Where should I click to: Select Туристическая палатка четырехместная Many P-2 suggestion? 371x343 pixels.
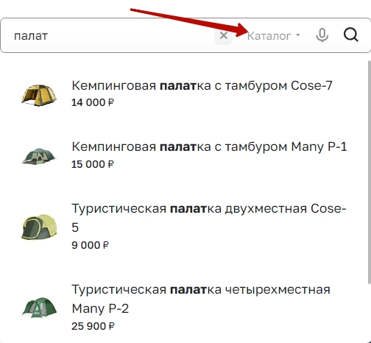click(201, 299)
